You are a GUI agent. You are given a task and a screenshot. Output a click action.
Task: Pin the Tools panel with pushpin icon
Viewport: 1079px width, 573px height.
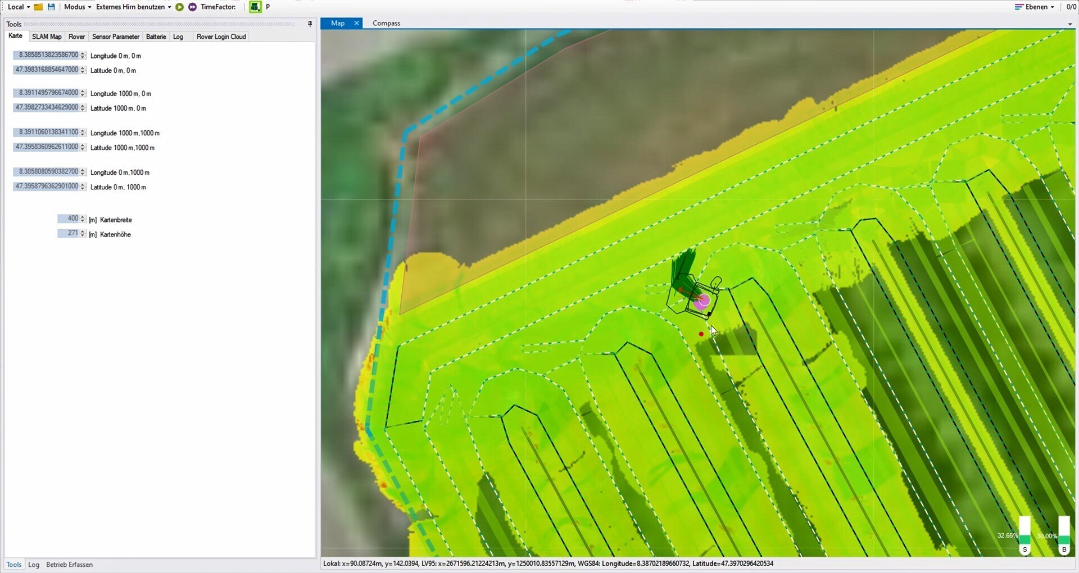pos(310,24)
